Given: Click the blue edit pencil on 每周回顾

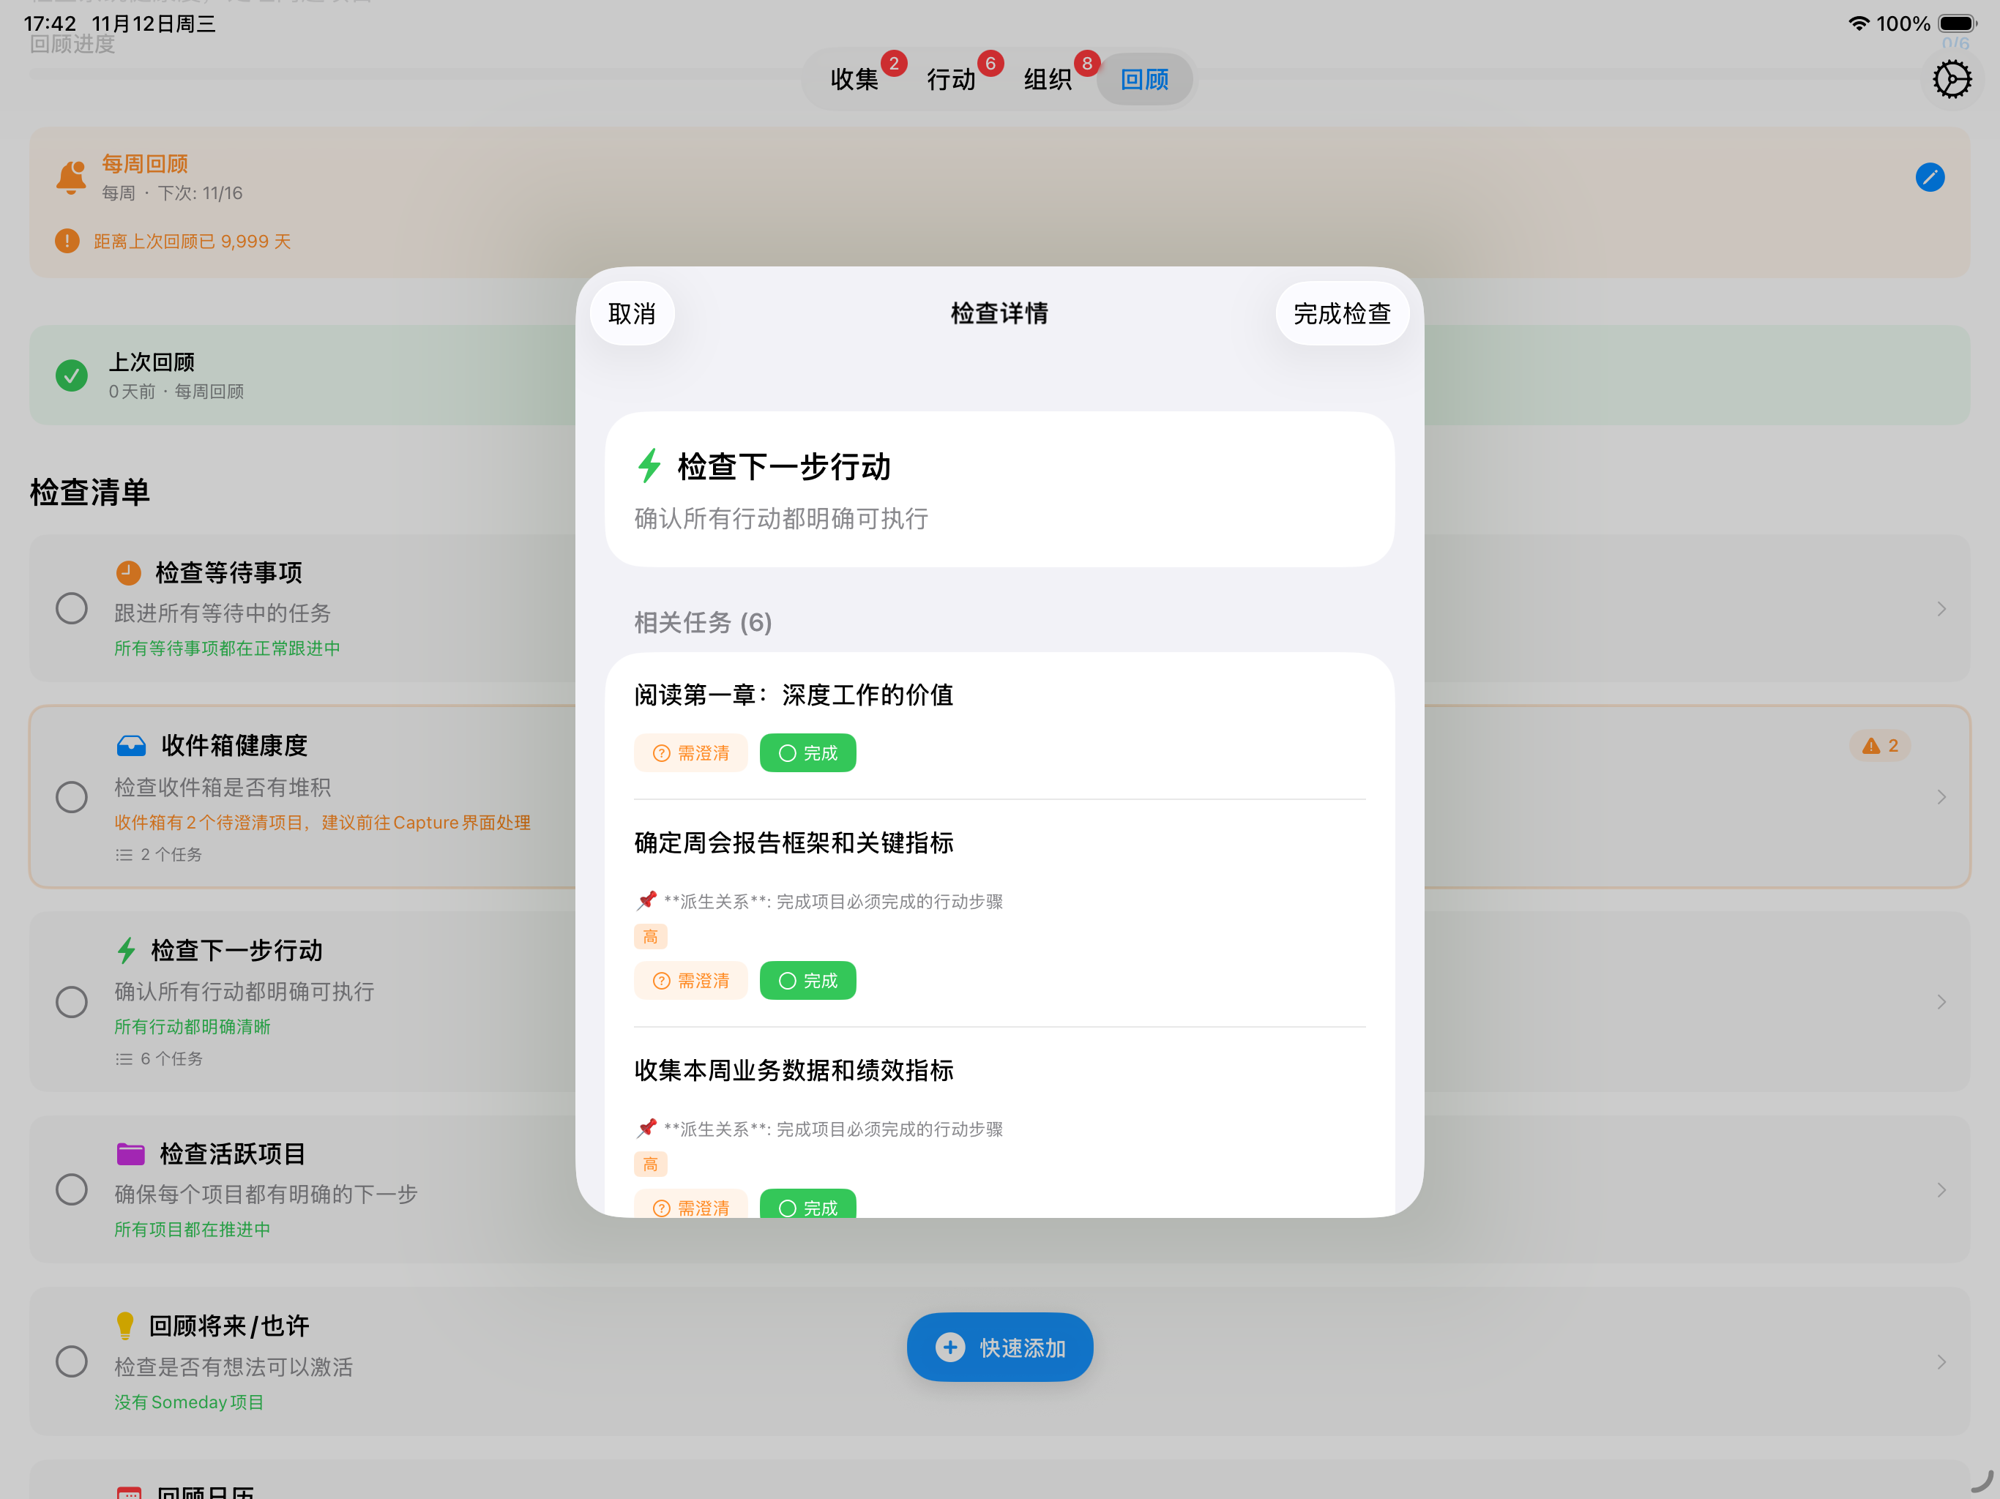Looking at the screenshot, I should click(1930, 177).
